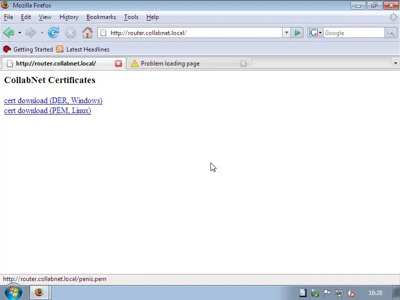Open the Google search engine selector

[x=315, y=32]
